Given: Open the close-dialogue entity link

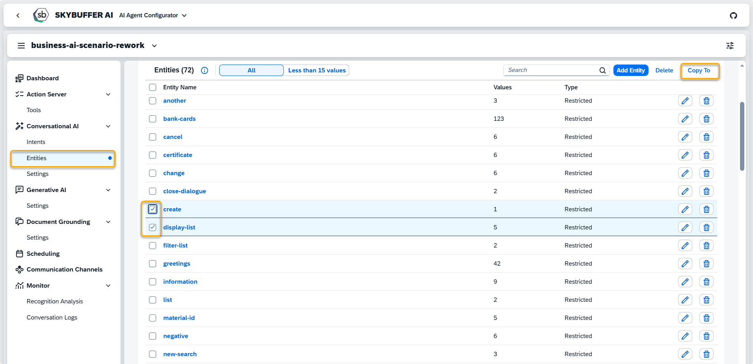Looking at the screenshot, I should tap(185, 191).
